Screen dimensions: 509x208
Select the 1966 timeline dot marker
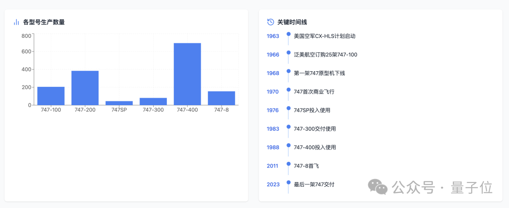[288, 53]
